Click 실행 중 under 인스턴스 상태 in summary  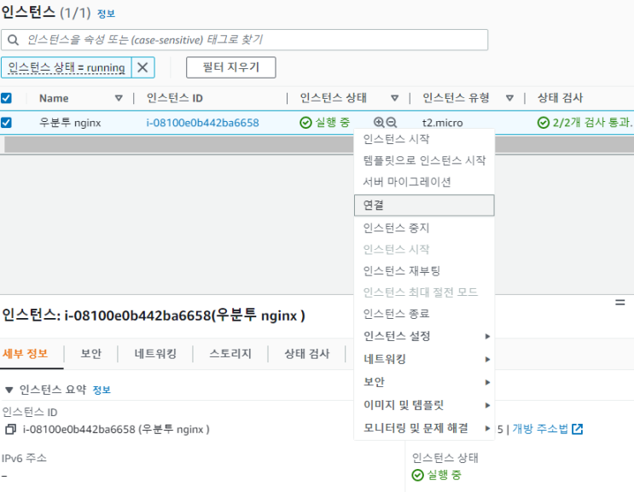point(437,475)
